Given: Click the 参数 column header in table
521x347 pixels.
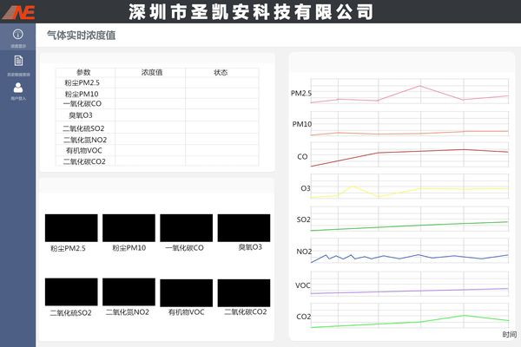Looking at the screenshot, I should coord(83,73).
